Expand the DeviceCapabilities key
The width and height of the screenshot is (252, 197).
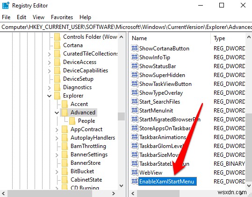click(50, 71)
